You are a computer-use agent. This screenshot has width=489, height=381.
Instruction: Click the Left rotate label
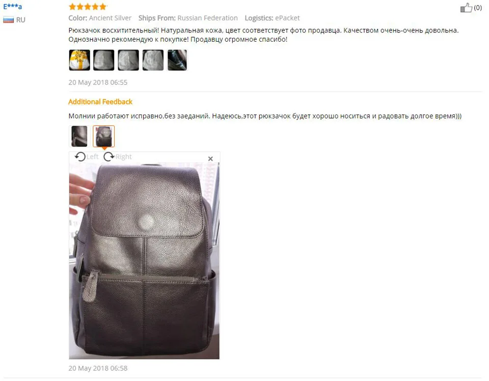click(x=92, y=157)
